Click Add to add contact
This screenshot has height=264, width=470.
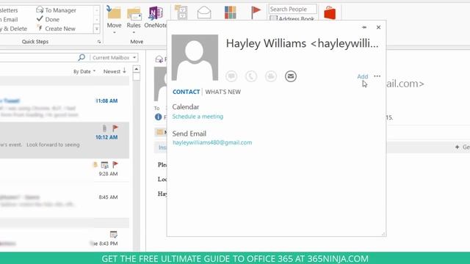(x=362, y=76)
